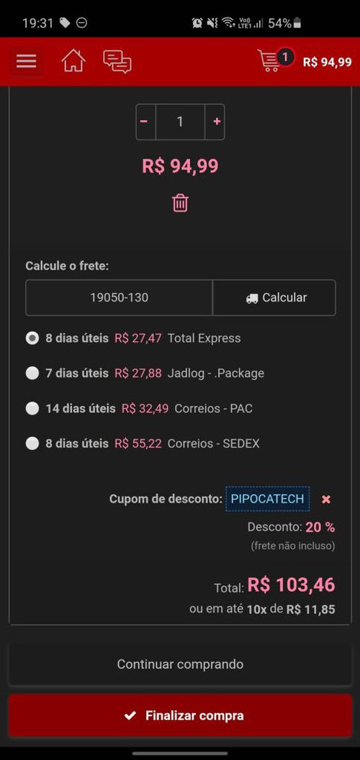Screen dimensions: 360x760
Task: Edit the CEP field 19050-130
Action: point(119,298)
